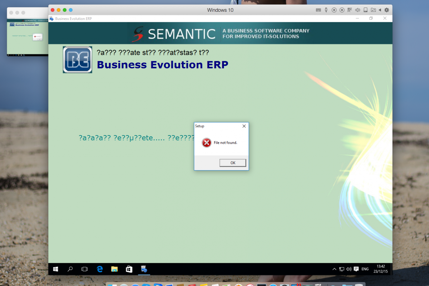
Task: Click OK in the Setup error dialog
Action: tap(233, 163)
